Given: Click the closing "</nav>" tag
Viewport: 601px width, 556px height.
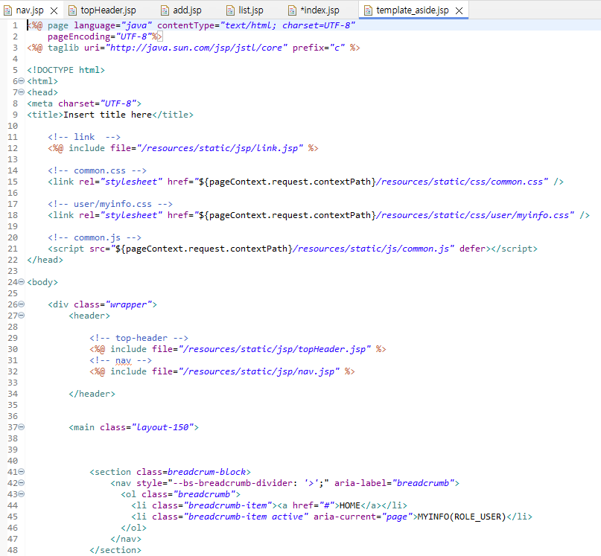Looking at the screenshot, I should click(x=126, y=539).
